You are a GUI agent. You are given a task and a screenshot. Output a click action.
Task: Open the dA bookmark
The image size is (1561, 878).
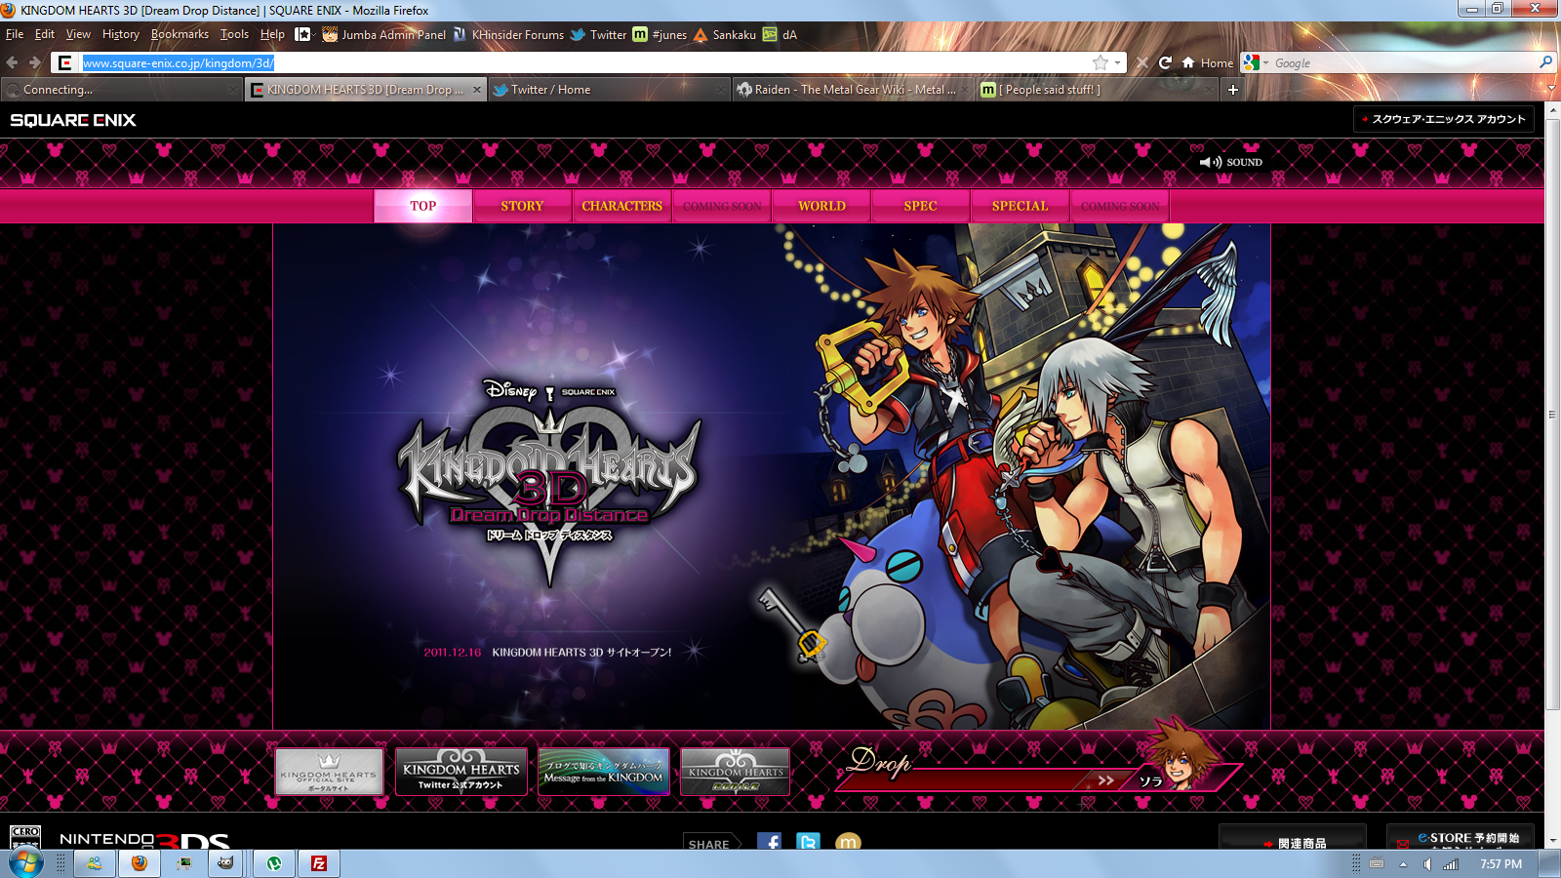(x=780, y=34)
